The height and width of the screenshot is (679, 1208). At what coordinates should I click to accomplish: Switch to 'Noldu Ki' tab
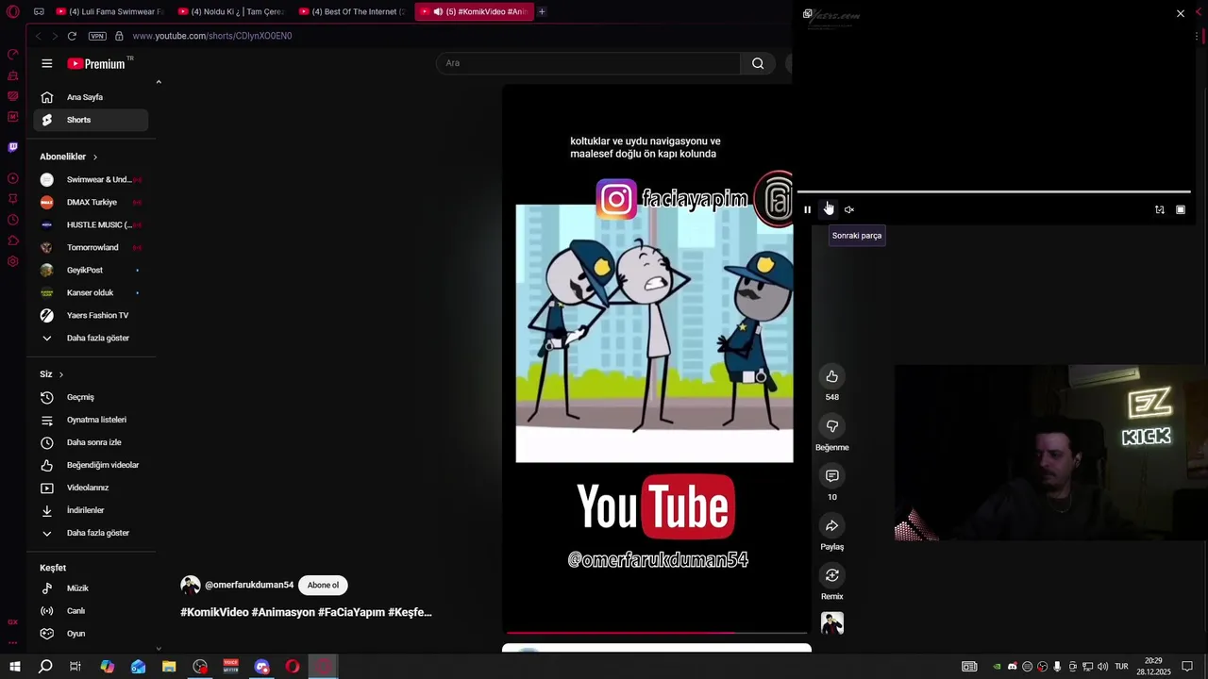[231, 11]
